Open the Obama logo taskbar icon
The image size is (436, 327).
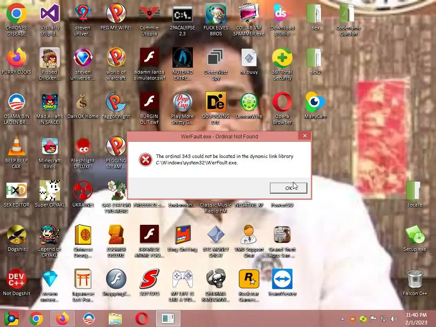89,318
